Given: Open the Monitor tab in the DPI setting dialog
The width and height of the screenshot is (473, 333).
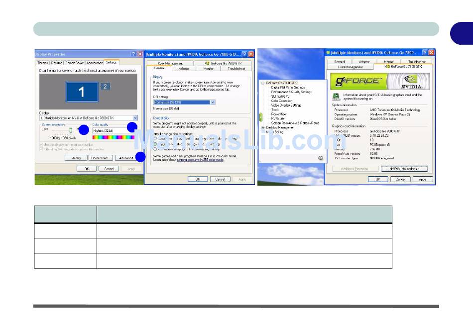Looking at the screenshot, I should [208, 69].
